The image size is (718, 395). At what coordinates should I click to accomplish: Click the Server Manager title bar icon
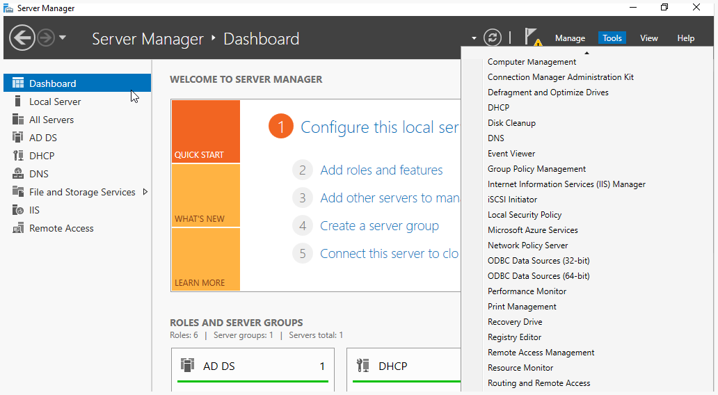(x=8, y=8)
